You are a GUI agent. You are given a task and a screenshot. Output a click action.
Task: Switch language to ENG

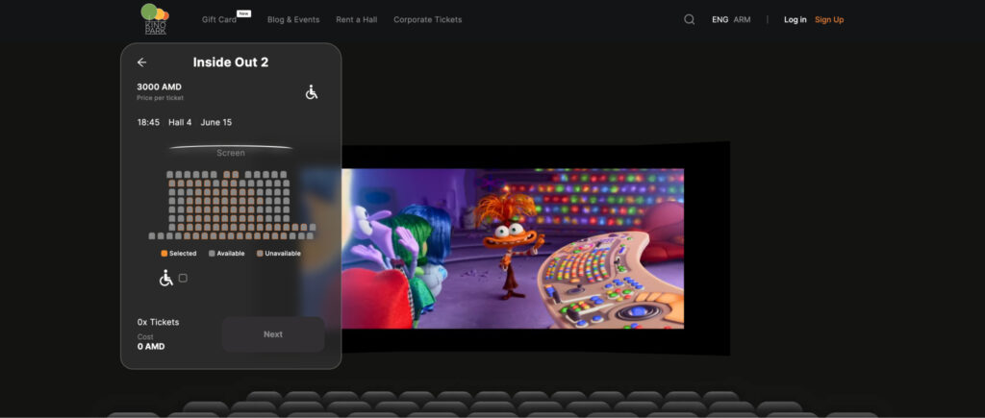click(720, 19)
